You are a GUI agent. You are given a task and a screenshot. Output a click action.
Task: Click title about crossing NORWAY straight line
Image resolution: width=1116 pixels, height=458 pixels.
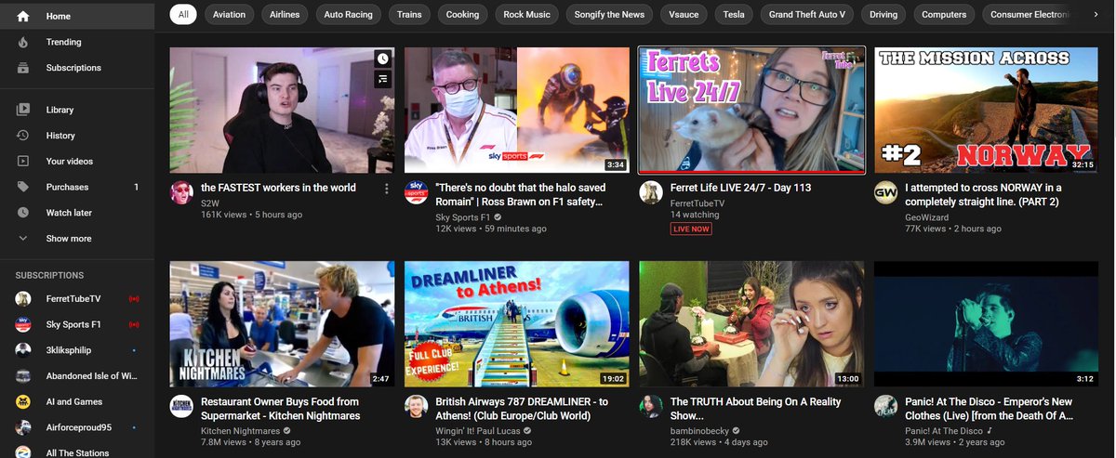[983, 194]
